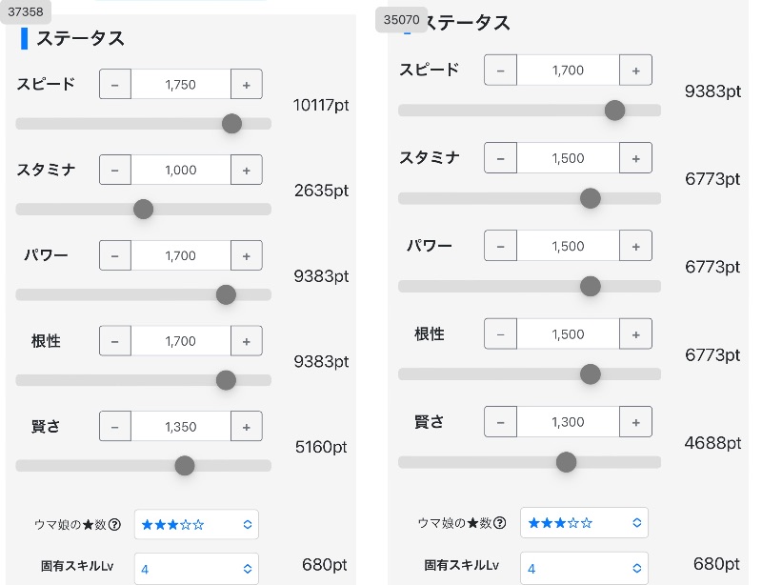Click left panel Speed slider handle

tap(231, 123)
